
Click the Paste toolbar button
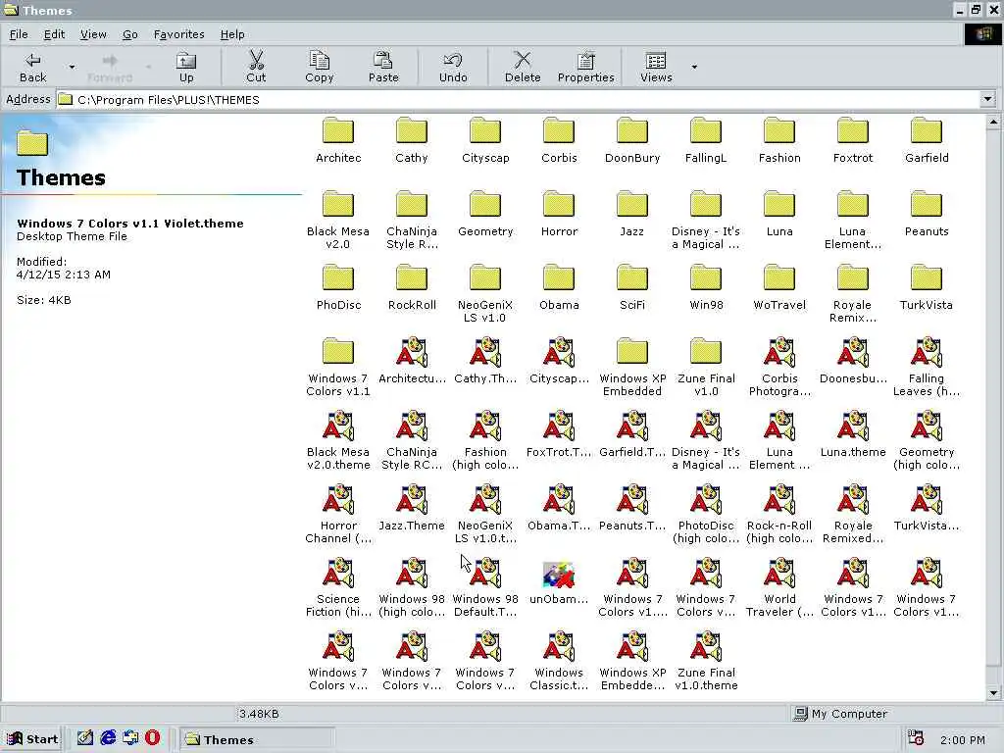click(x=383, y=68)
